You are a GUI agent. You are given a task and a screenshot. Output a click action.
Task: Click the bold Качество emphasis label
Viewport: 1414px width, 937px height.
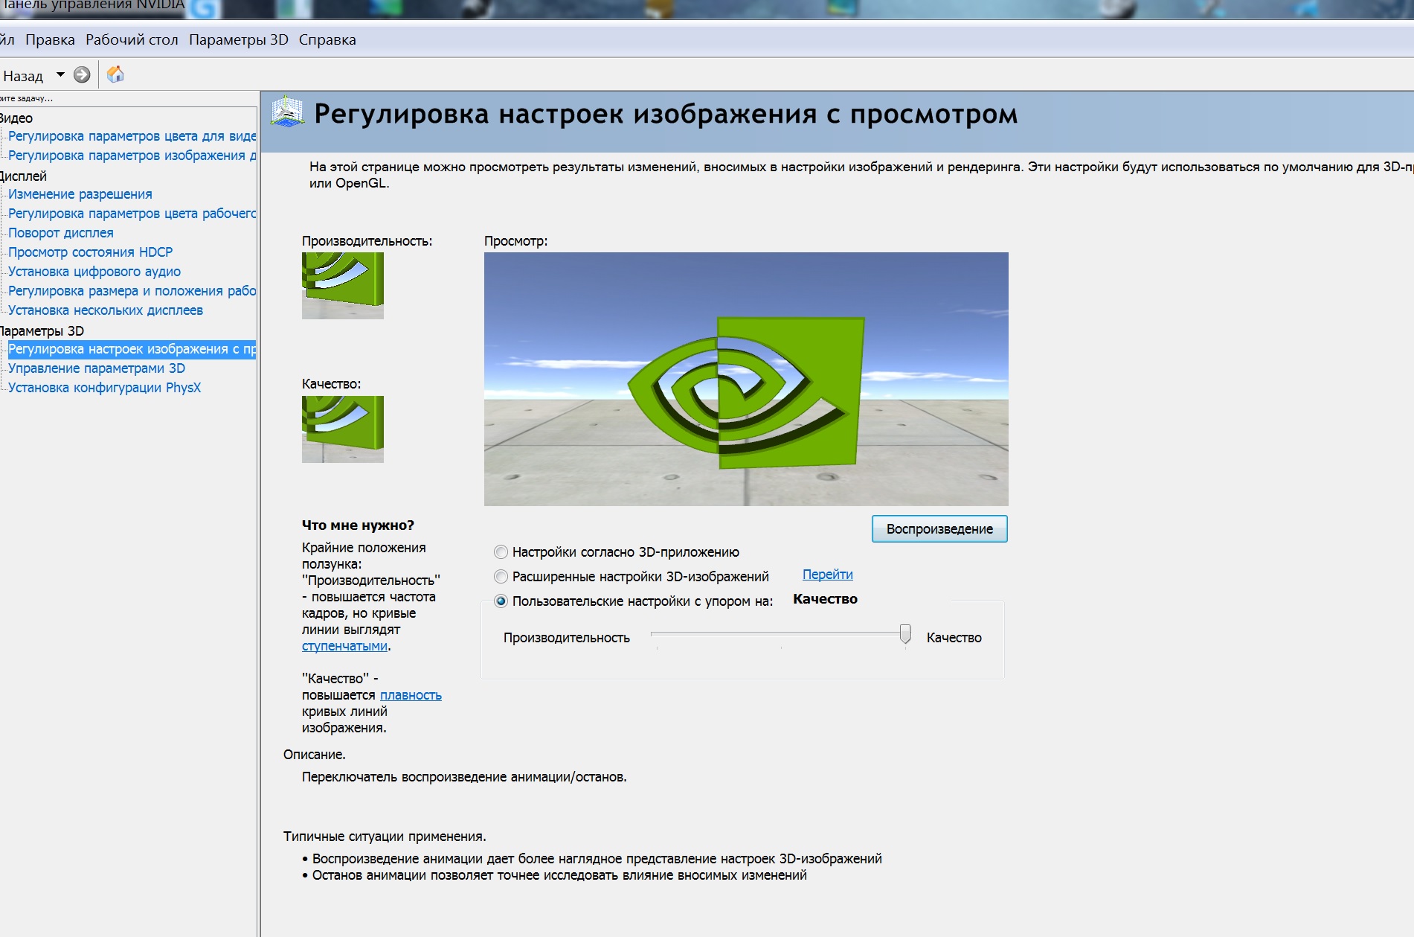tap(825, 599)
